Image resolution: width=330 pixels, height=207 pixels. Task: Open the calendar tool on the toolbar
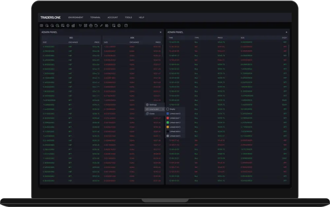pos(126,26)
